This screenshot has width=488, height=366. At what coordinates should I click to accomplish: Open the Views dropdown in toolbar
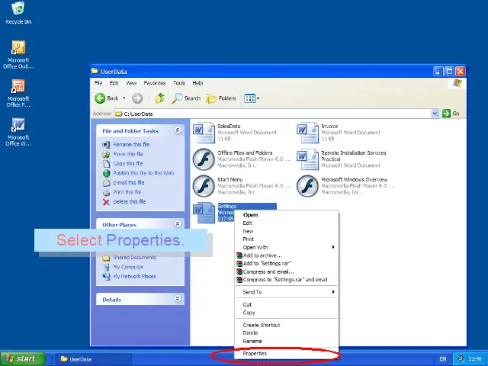(251, 98)
